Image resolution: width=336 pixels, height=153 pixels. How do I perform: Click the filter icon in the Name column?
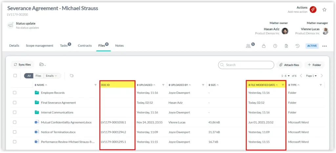(95, 85)
